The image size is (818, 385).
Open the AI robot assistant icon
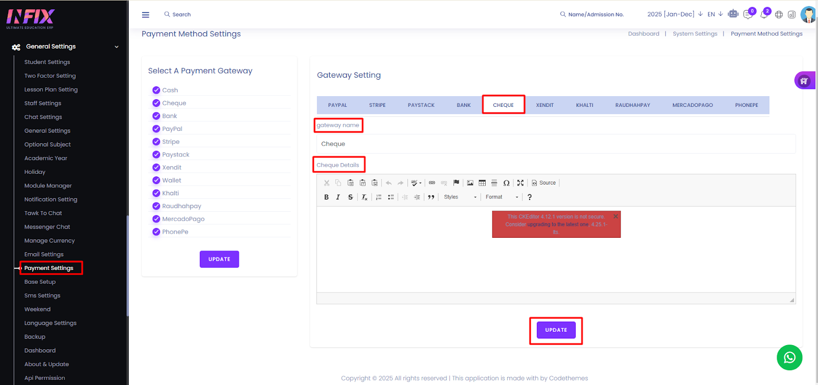coord(733,14)
